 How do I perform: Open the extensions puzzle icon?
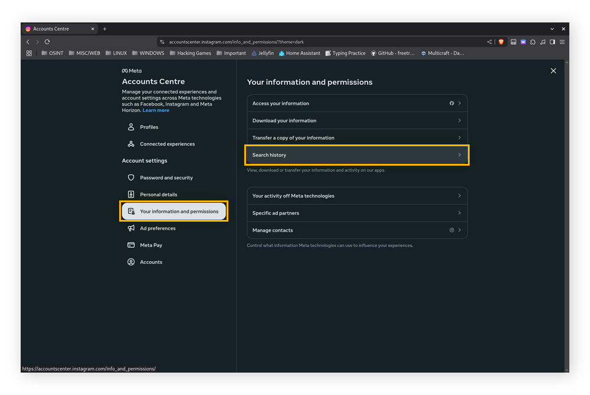pos(533,42)
